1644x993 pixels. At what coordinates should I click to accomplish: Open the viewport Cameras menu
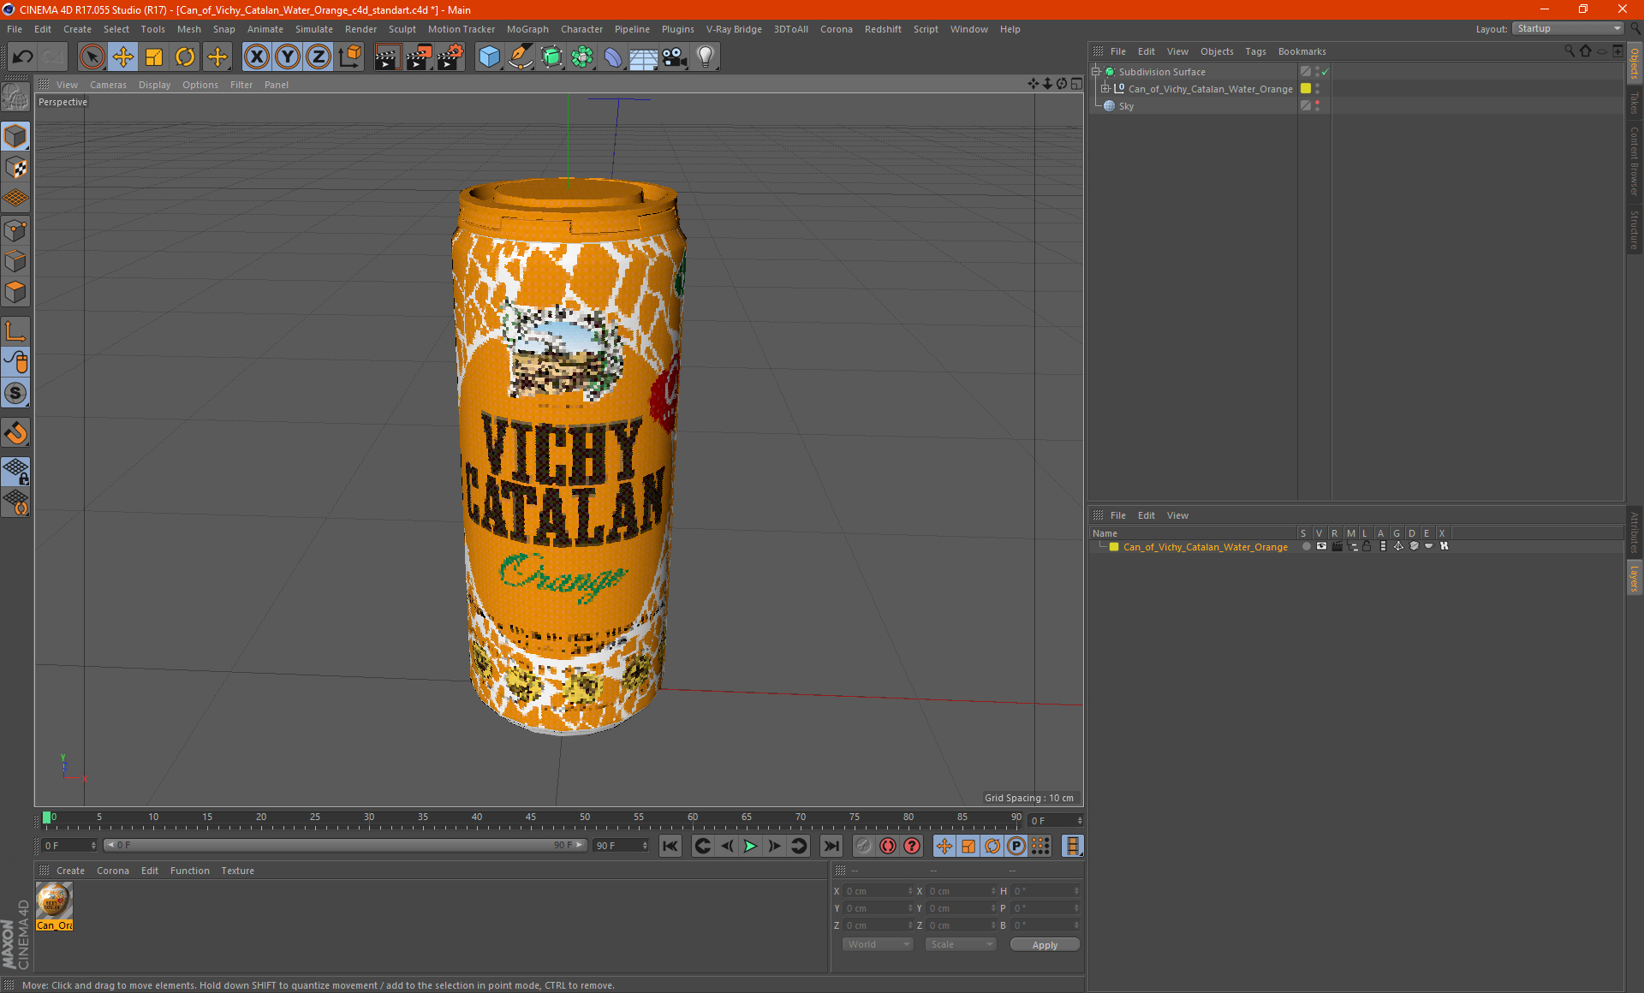pyautogui.click(x=108, y=85)
